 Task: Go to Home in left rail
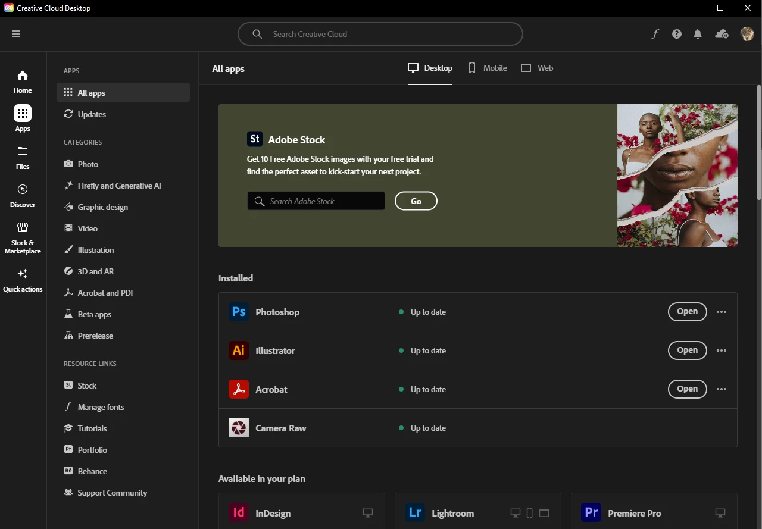tap(23, 82)
